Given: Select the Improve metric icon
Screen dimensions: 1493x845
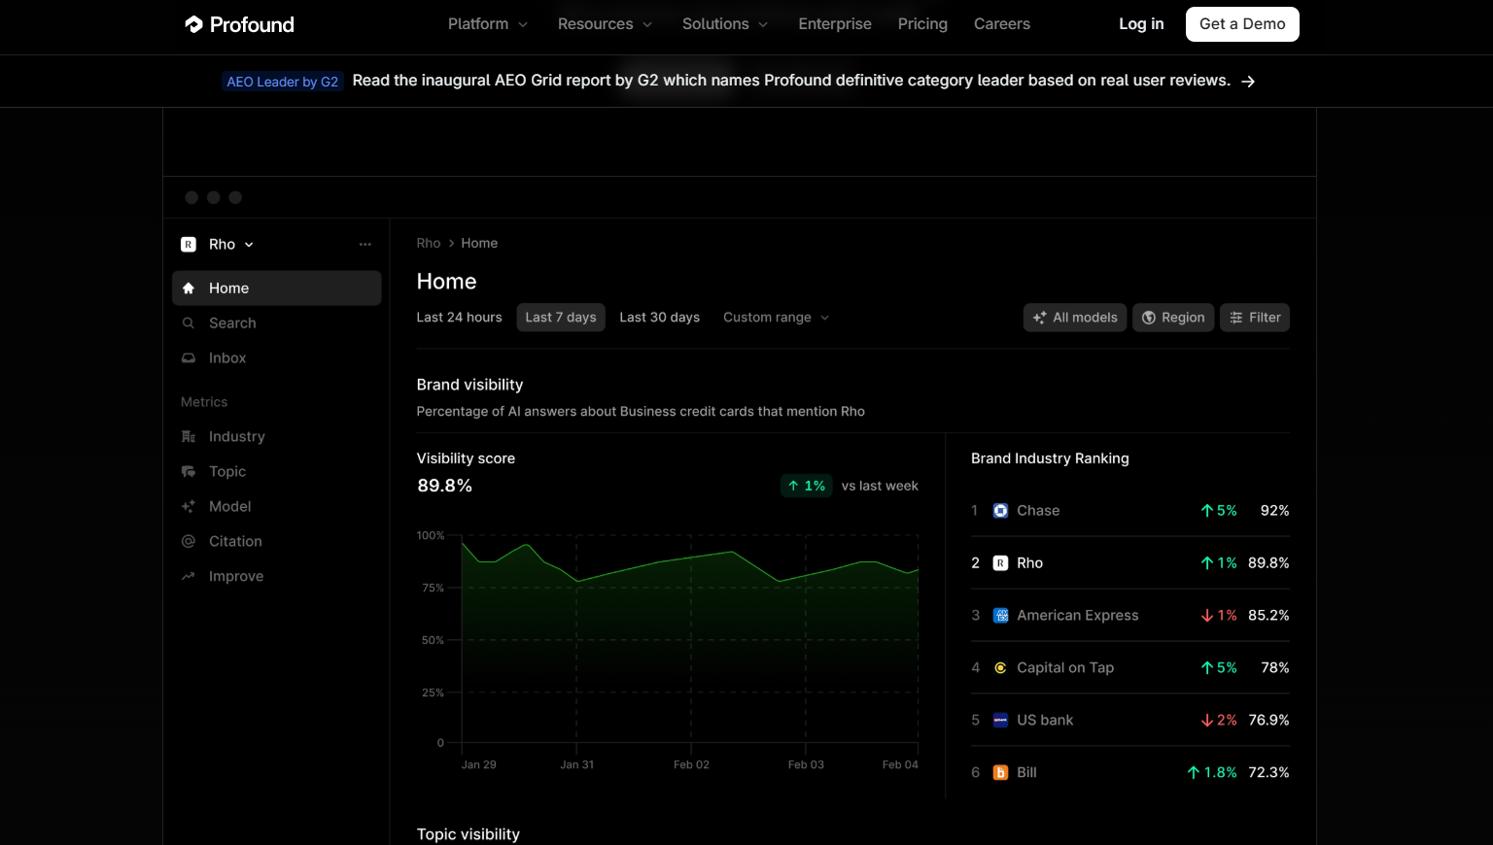Looking at the screenshot, I should (189, 576).
